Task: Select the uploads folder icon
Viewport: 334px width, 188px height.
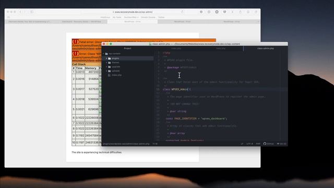Action: click(x=109, y=71)
